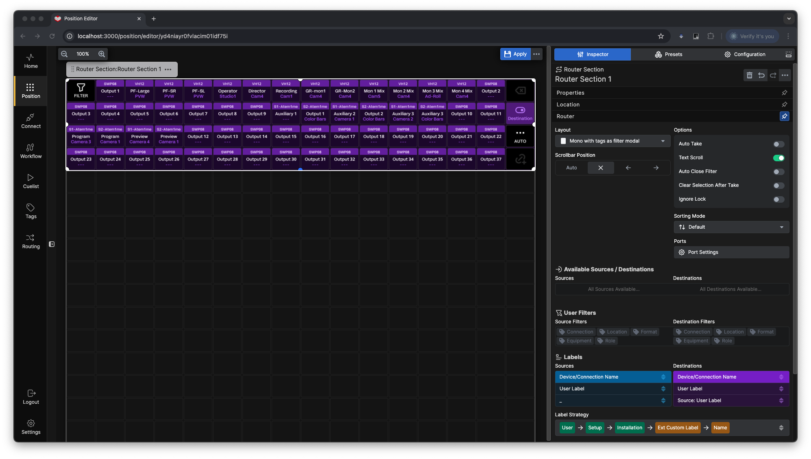The image size is (811, 459).
Task: Open the Label Strategy selector
Action: point(672,428)
